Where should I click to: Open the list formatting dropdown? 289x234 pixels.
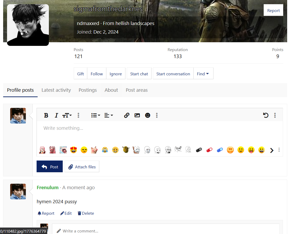96,115
